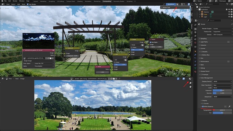Viewport: 233px width, 131px height.
Task: Adjust the Gamma slider
Action: 222,93
